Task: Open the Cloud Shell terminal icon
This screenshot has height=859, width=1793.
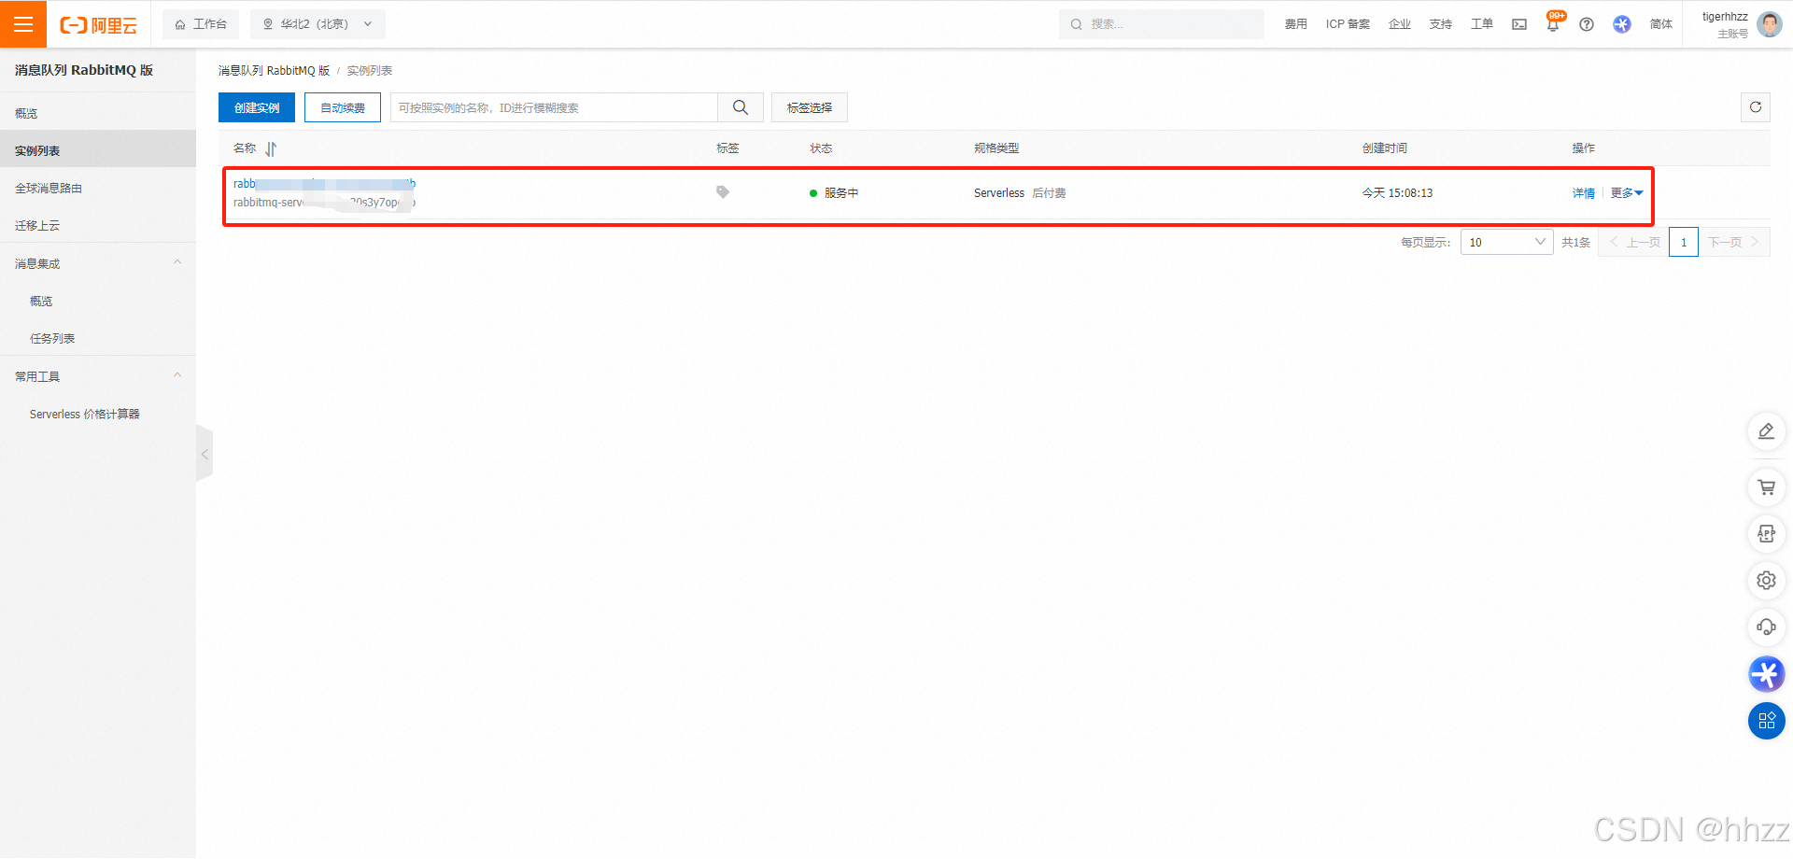Action: (1519, 24)
